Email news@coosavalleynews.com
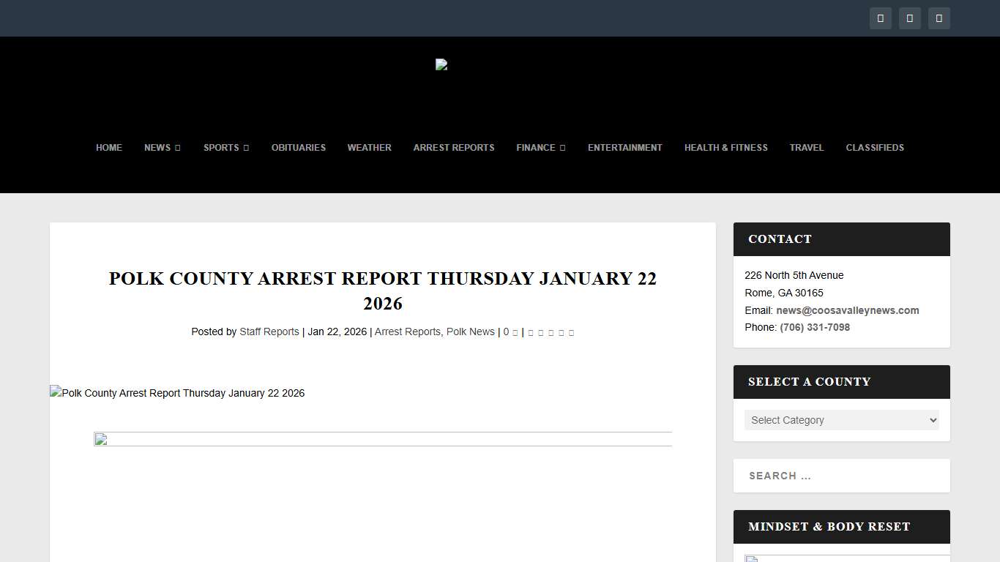1000x562 pixels. (848, 310)
